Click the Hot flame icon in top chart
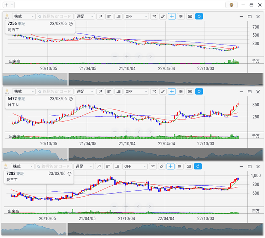This screenshot has width=265, height=238. pos(7,16)
